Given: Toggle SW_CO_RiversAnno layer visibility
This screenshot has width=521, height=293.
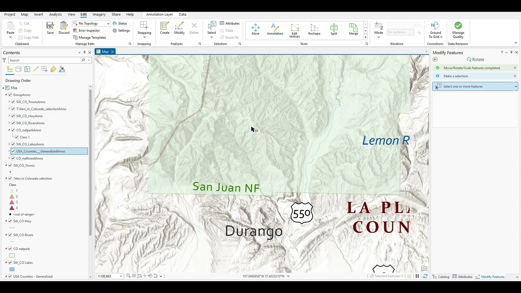Looking at the screenshot, I should click(x=13, y=123).
